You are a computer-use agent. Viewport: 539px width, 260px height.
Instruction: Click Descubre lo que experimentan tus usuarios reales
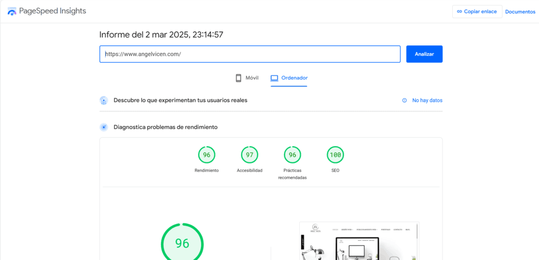tap(181, 100)
